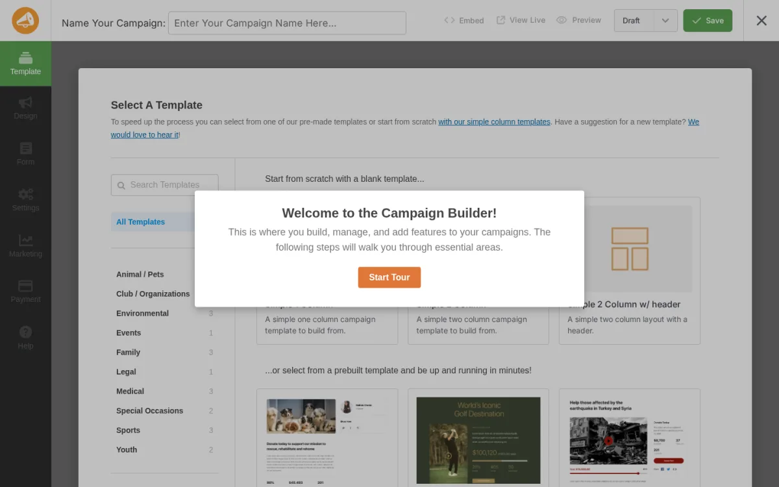The image size is (779, 487).
Task: Choose the Turkey and Syria earthquake template
Action: (x=630, y=438)
